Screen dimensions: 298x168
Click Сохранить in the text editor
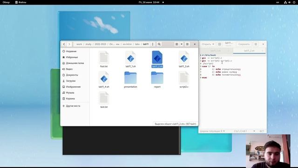click(244, 44)
